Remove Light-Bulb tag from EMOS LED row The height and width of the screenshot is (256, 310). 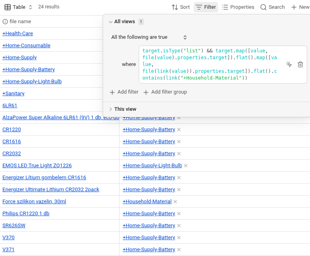(186, 166)
